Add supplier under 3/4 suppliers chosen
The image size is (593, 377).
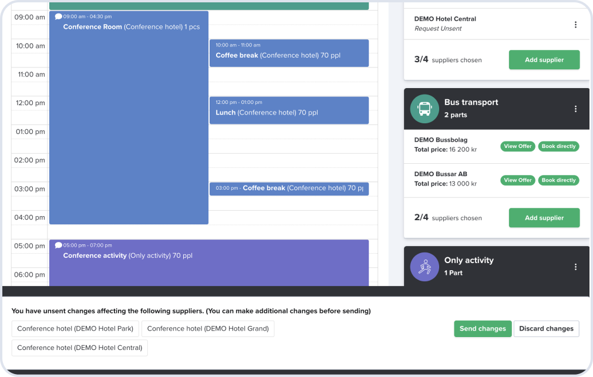pyautogui.click(x=544, y=60)
